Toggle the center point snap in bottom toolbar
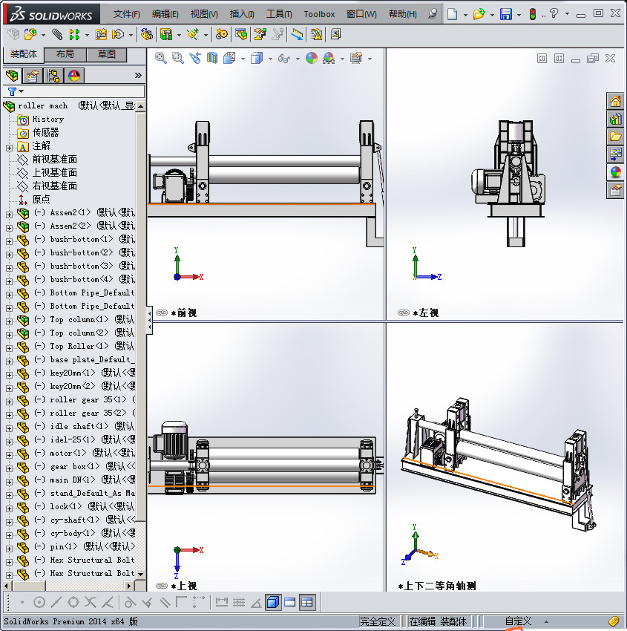Screen dimensions: 627x631 pyautogui.click(x=39, y=603)
